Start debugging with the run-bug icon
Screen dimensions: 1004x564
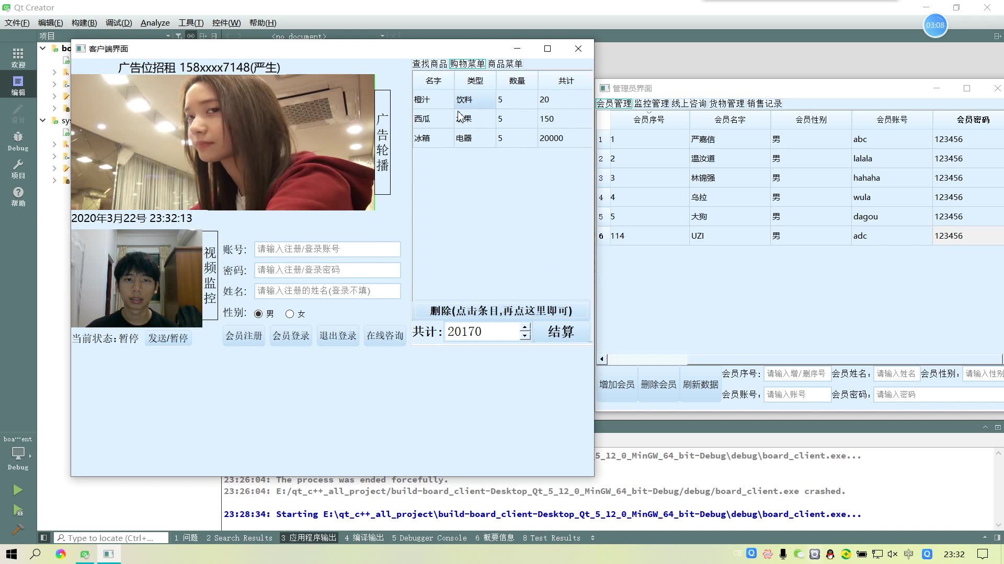pyautogui.click(x=18, y=510)
